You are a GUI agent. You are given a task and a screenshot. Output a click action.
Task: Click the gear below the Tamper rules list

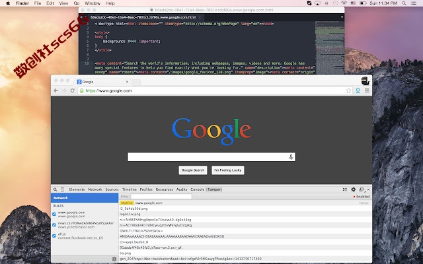[114, 259]
